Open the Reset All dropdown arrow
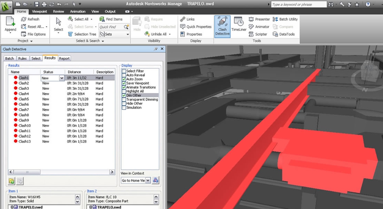383x209 pixels. coord(46,26)
